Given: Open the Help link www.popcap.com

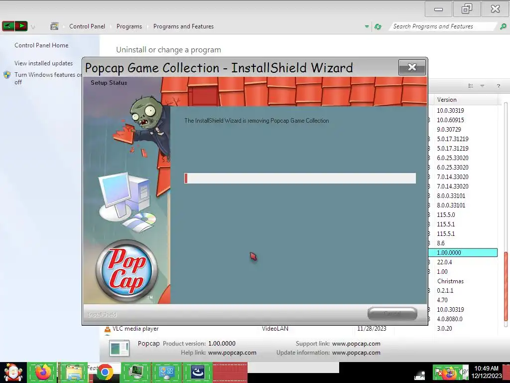Looking at the screenshot, I should (232, 353).
